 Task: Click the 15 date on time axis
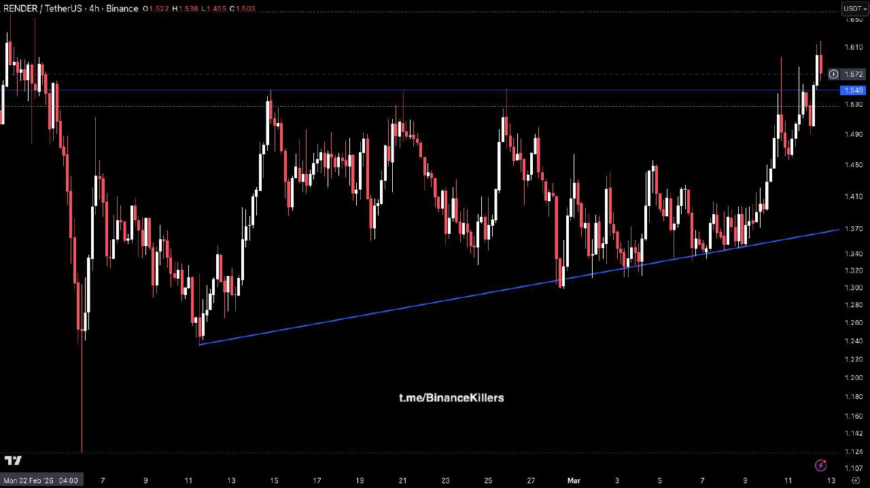tap(274, 481)
